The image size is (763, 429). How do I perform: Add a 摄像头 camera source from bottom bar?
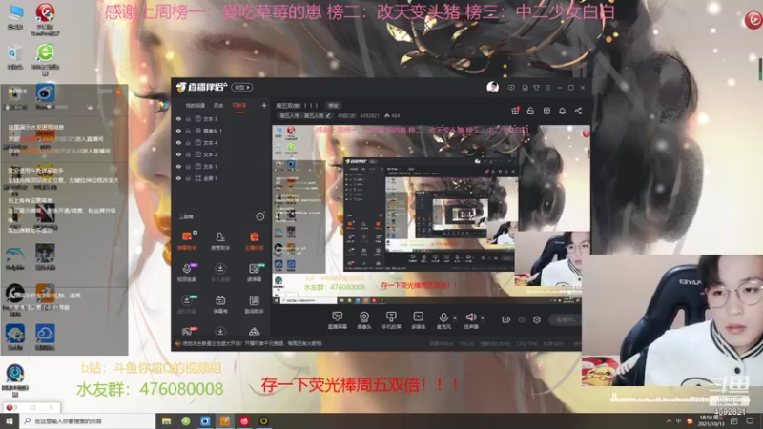364,320
